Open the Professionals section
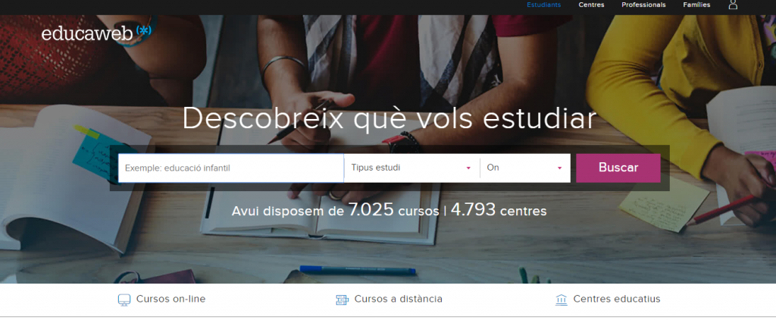 (x=644, y=5)
